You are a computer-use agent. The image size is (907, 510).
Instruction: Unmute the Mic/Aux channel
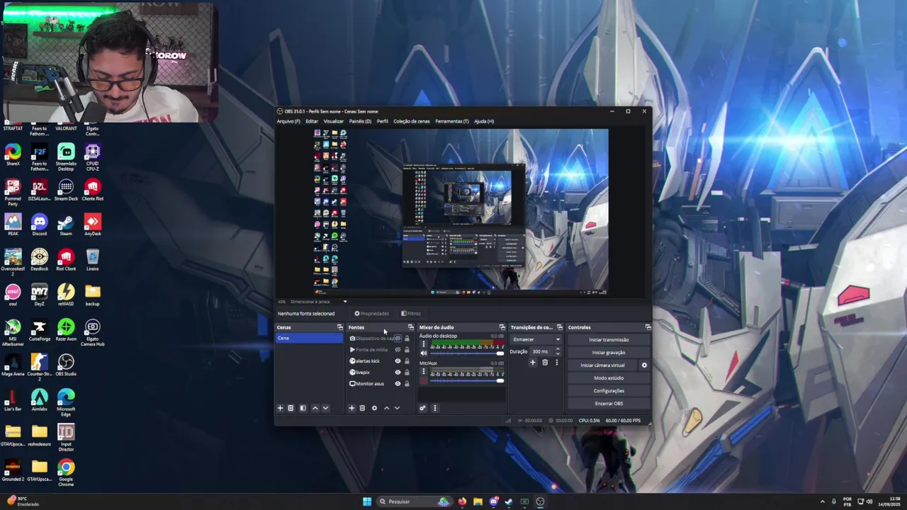pyautogui.click(x=424, y=380)
